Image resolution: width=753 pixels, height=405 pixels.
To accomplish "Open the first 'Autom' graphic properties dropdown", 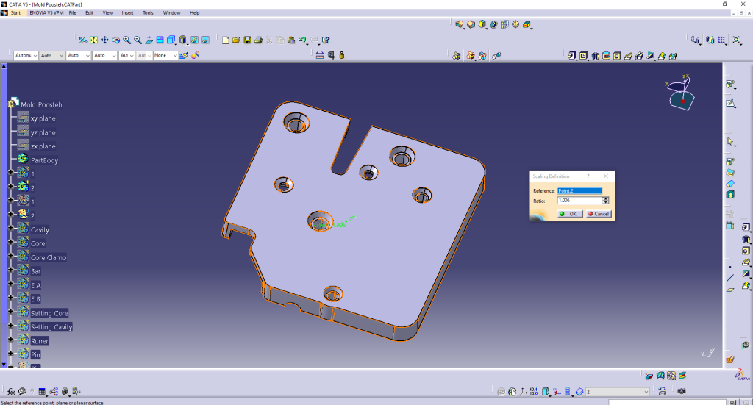I will (26, 56).
